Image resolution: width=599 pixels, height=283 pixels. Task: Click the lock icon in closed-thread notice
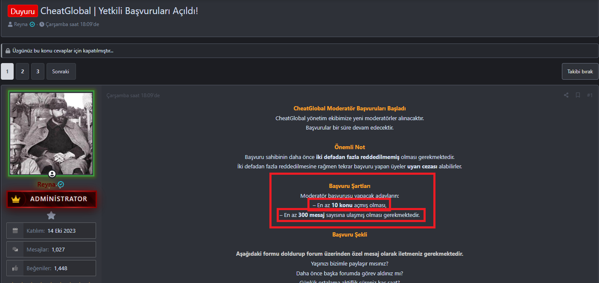tap(8, 51)
